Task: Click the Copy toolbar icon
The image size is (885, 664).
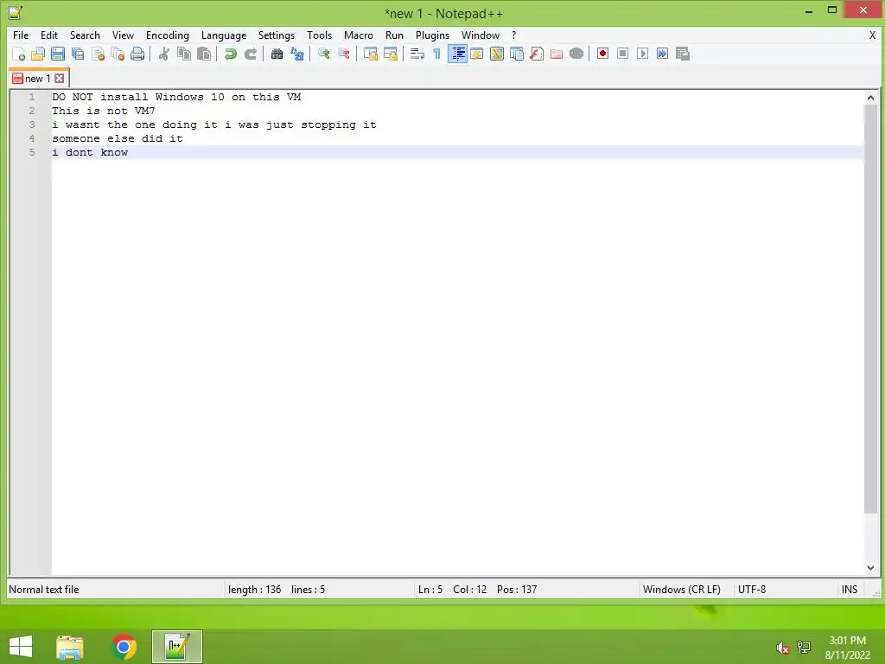Action: coord(184,54)
